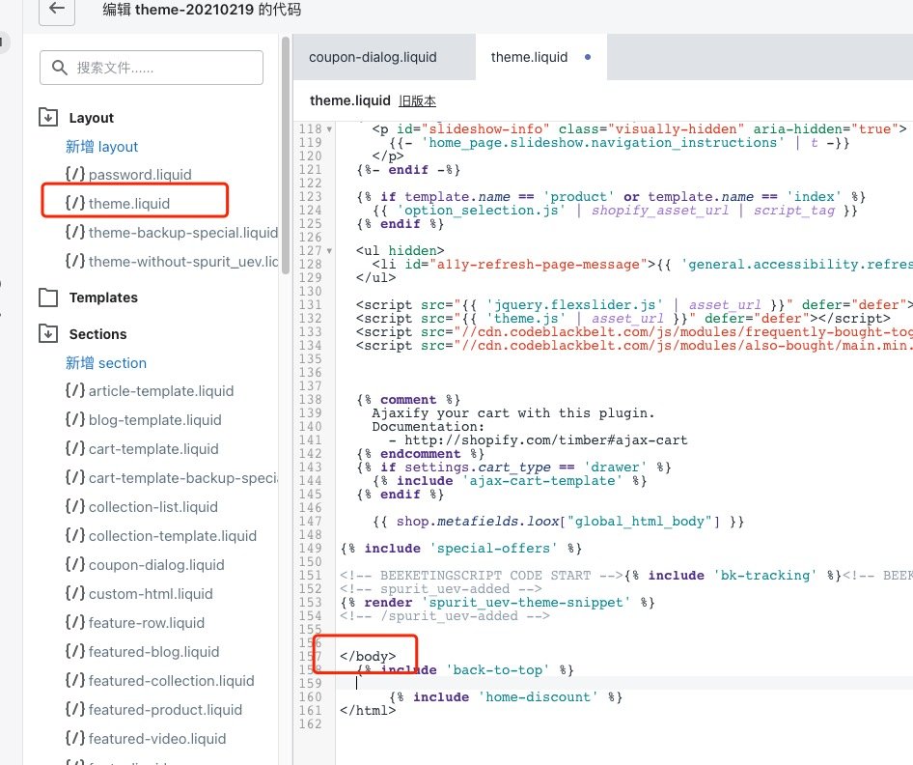Click the 新增 layout link
The height and width of the screenshot is (765, 913).
coord(101,147)
